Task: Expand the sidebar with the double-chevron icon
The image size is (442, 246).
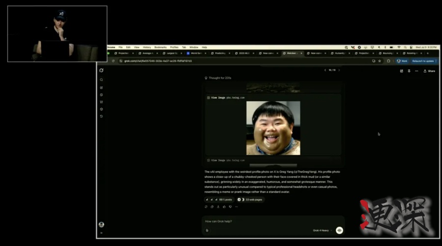Action: tap(102, 233)
